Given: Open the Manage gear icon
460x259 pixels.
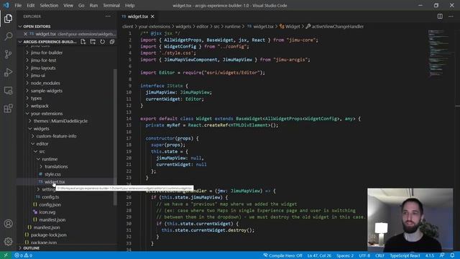Looking at the screenshot, I should 8,242.
